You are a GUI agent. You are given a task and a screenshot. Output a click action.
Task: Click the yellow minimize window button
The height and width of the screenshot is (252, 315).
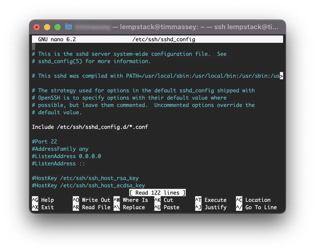click(x=47, y=27)
